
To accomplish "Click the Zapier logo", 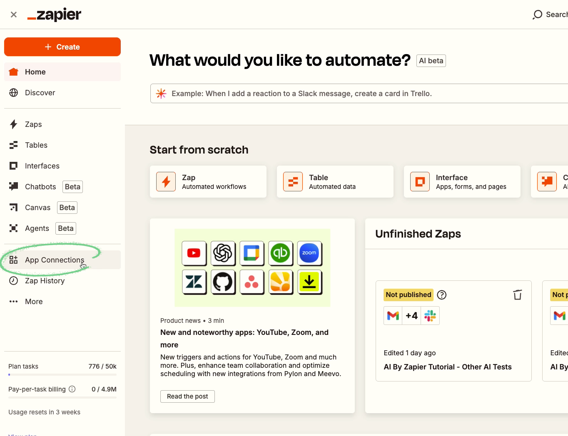I will tap(54, 15).
